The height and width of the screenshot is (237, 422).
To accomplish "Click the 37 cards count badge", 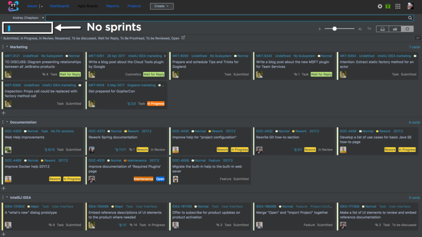I will pyautogui.click(x=418, y=38).
